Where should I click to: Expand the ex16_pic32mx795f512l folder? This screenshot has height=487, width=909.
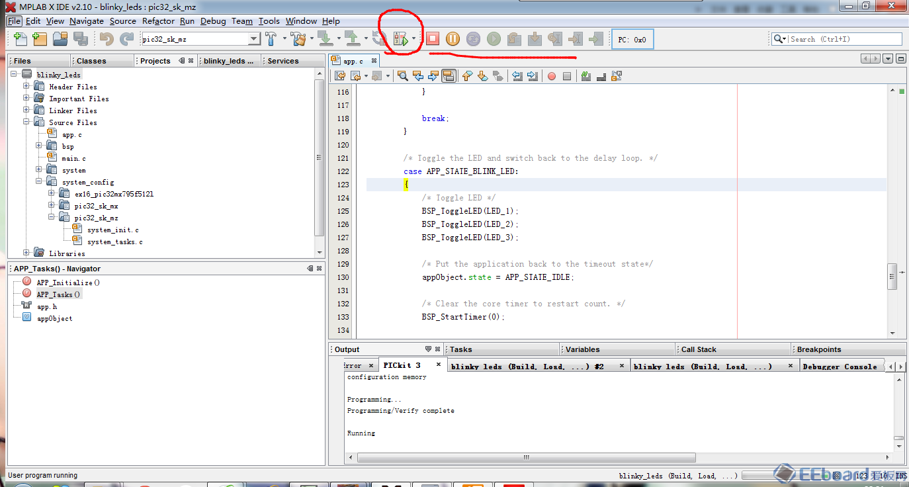coord(51,194)
